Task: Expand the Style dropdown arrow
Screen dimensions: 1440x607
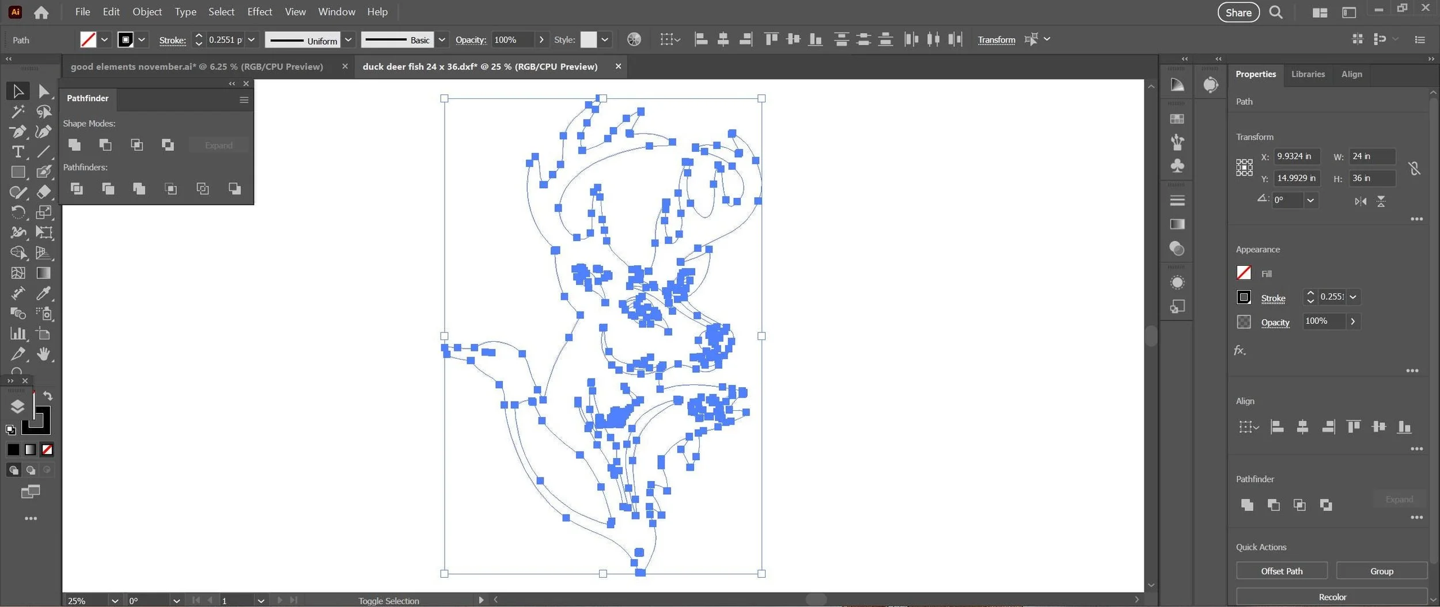Action: pyautogui.click(x=604, y=40)
